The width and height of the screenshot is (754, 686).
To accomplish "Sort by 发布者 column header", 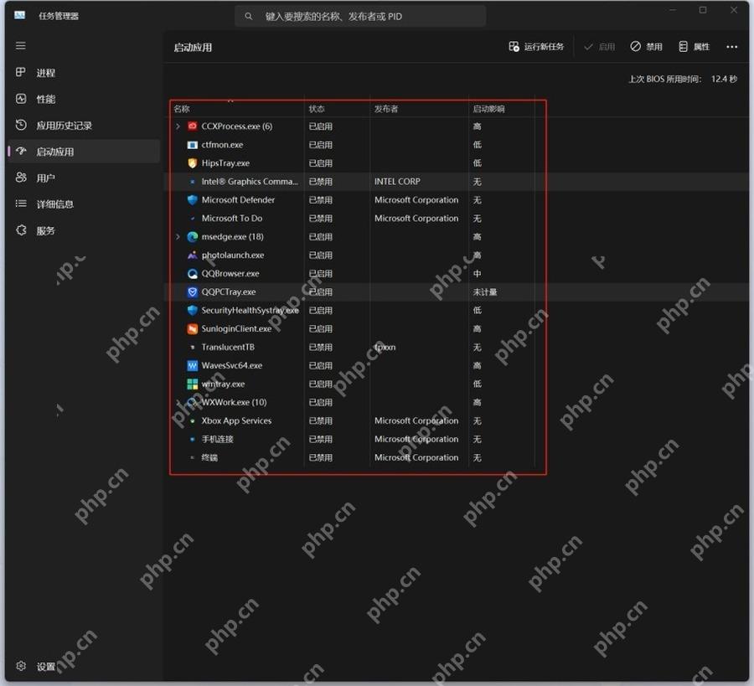I will point(386,109).
